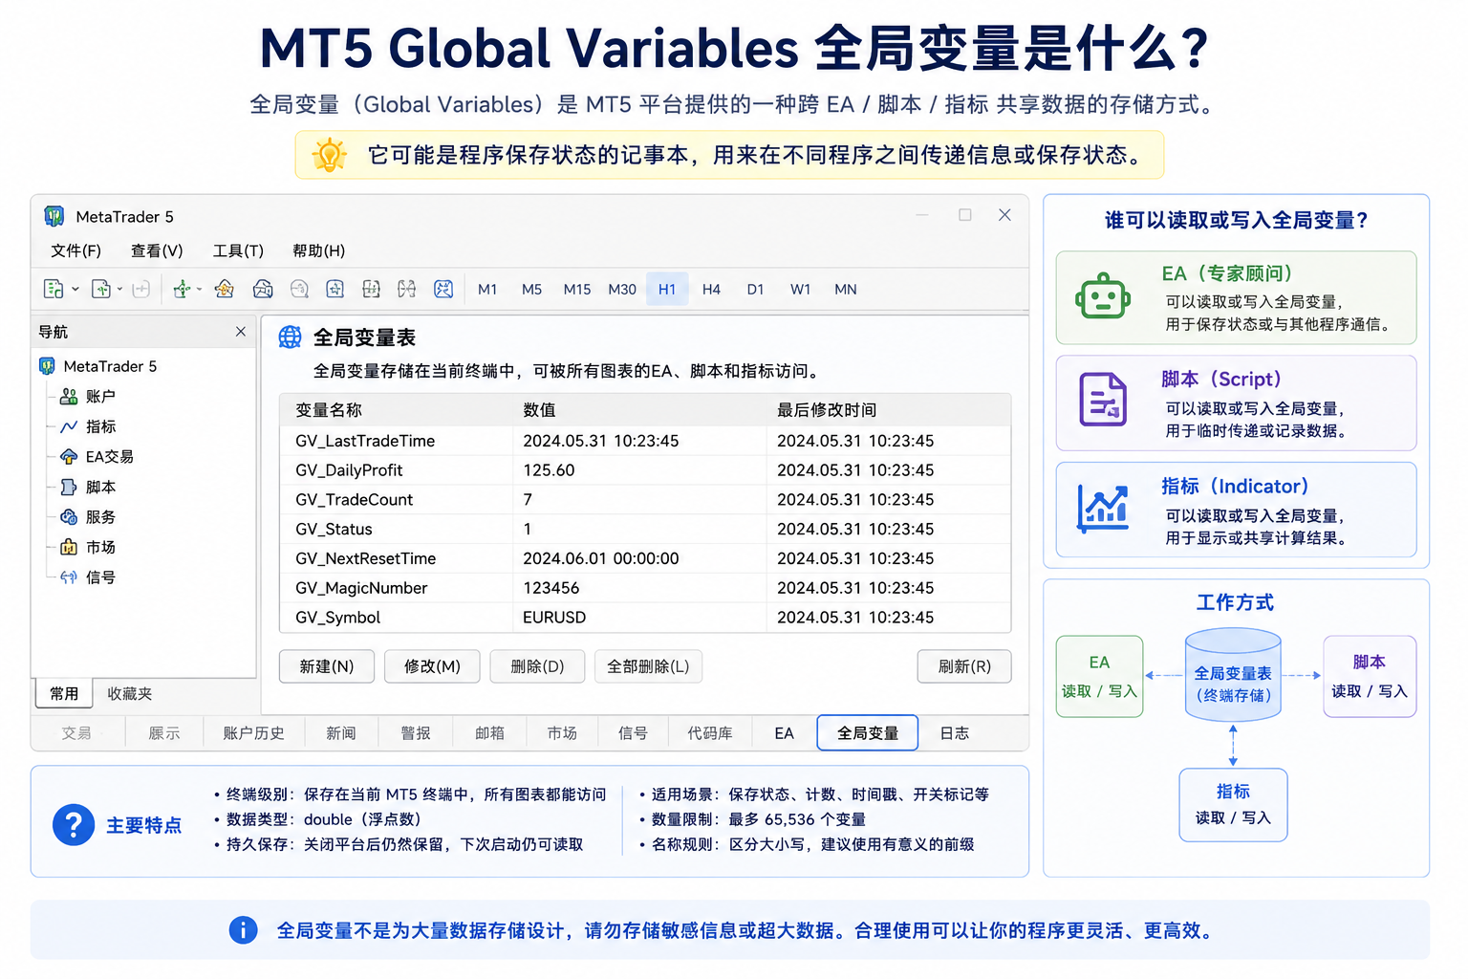Switch to M30 timeframe

(622, 289)
